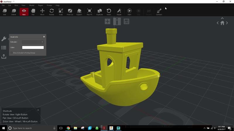Click up chevron above home view icon

222,18
